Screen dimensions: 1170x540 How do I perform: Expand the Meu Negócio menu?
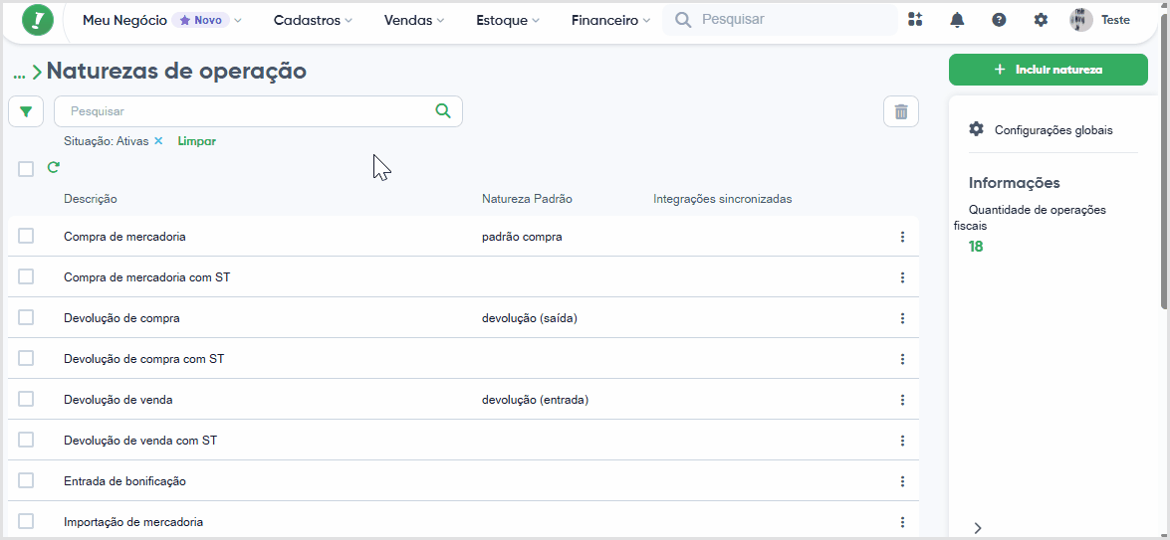[162, 20]
